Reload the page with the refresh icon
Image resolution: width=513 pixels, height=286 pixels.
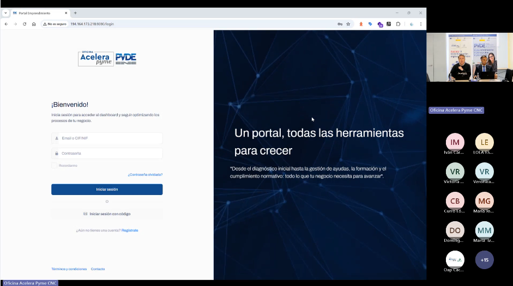point(25,24)
